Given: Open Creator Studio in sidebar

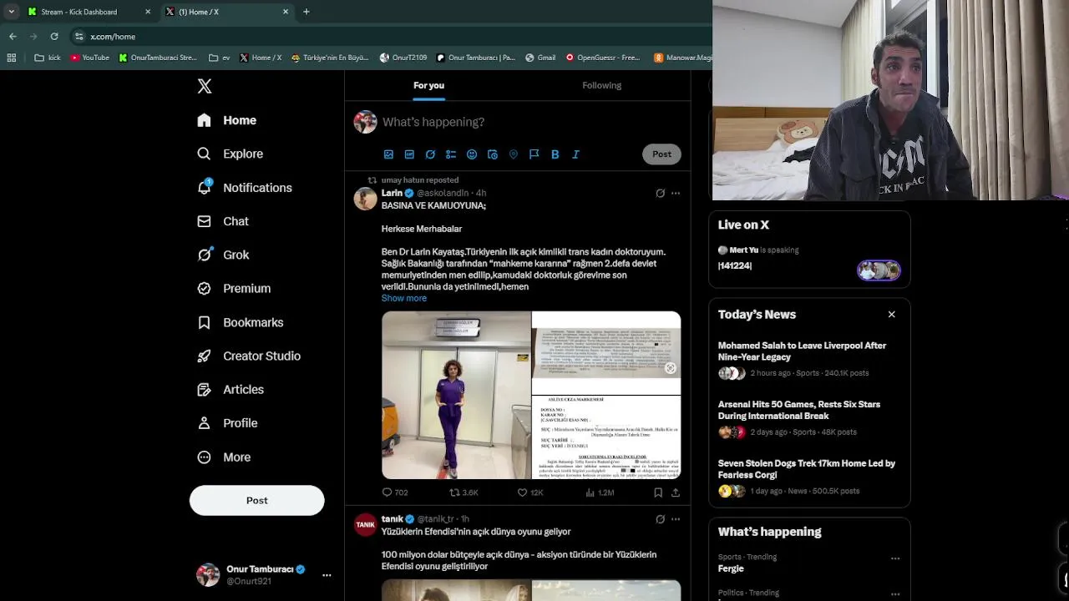Looking at the screenshot, I should tap(249, 356).
